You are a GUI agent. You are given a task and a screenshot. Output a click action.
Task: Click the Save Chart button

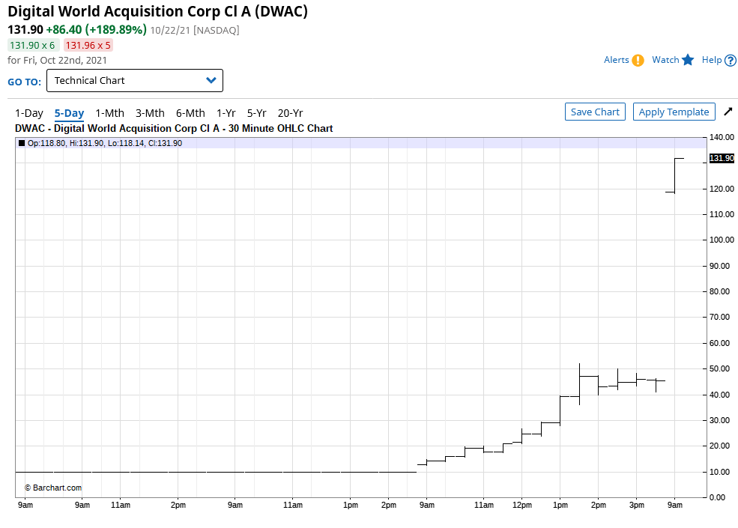595,112
